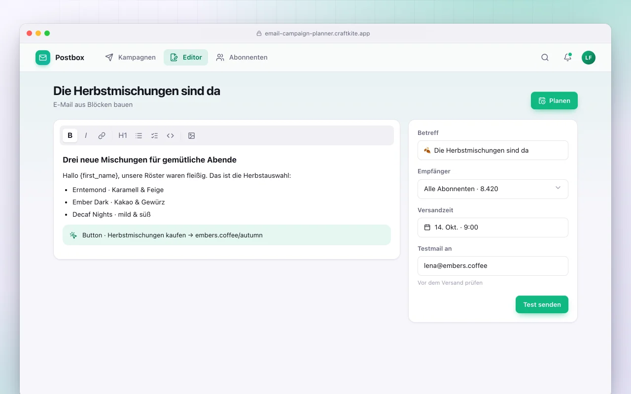
Task: Insert a bulleted list
Action: pyautogui.click(x=139, y=135)
